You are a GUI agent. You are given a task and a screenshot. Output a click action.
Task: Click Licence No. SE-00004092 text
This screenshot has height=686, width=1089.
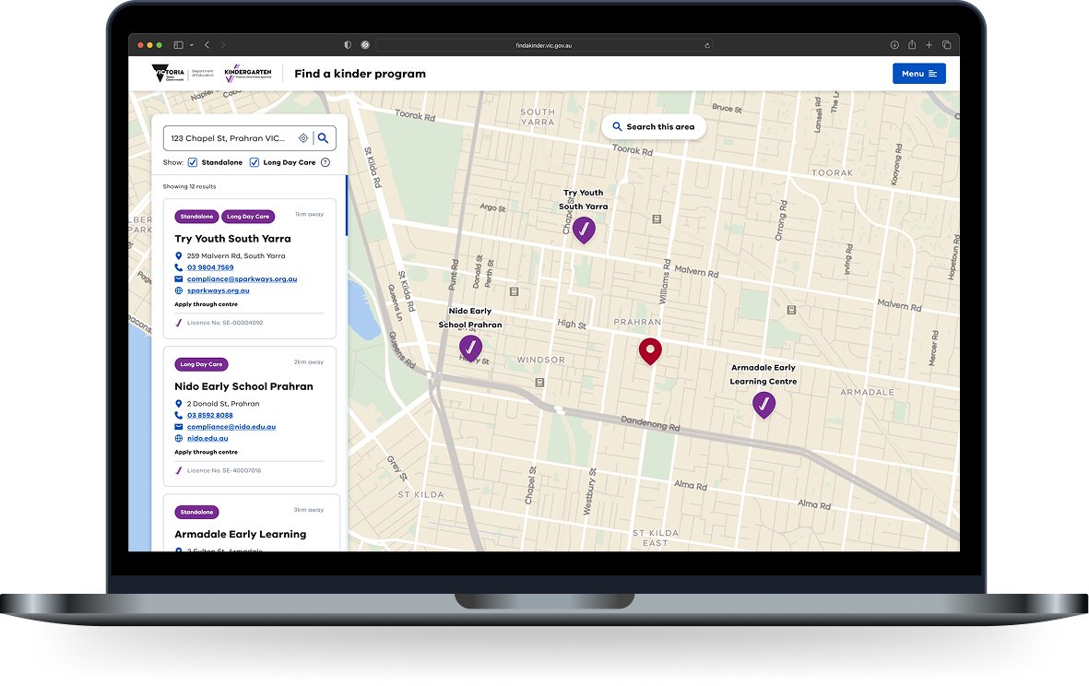[x=225, y=323]
